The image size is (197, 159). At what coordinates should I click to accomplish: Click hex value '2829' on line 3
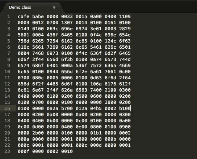[x=125, y=28]
